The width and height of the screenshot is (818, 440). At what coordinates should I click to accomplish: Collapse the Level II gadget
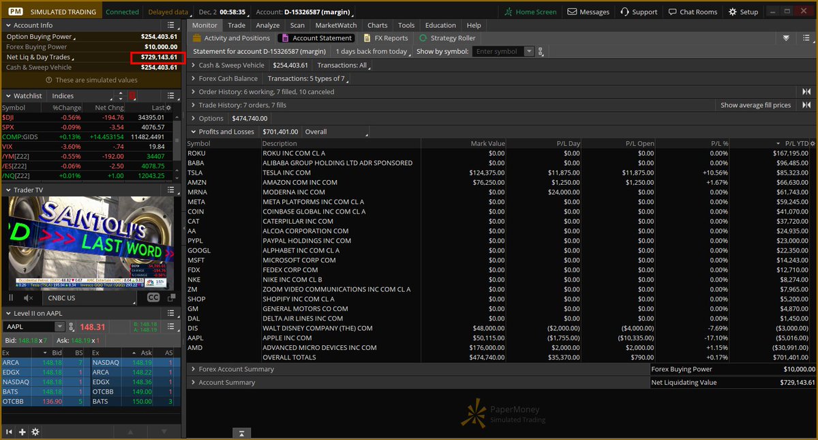point(7,313)
